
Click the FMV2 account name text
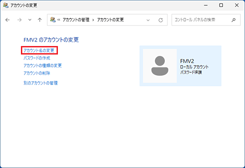[x=187, y=61]
